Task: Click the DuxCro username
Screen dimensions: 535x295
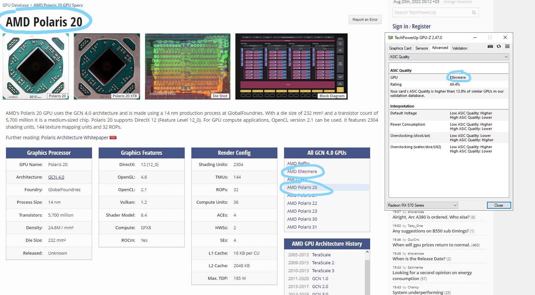Action: click(413, 240)
